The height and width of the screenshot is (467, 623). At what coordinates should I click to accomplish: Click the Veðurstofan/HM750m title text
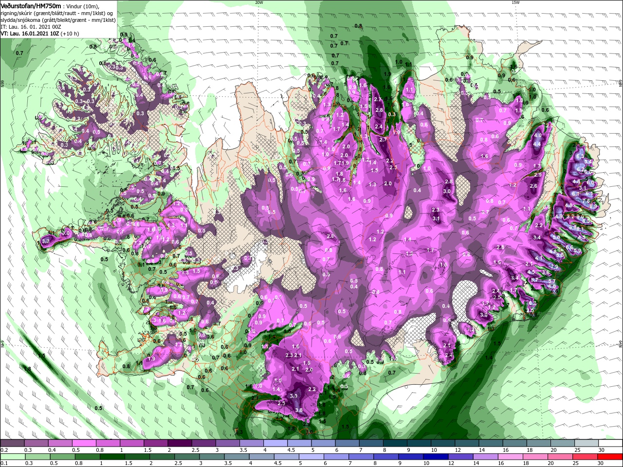click(31, 6)
